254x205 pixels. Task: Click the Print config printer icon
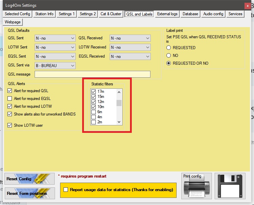[197, 186]
